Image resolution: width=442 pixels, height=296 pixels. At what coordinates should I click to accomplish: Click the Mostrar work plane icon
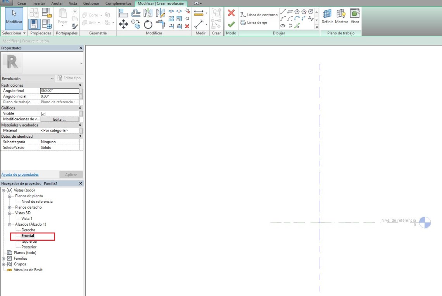341,17
